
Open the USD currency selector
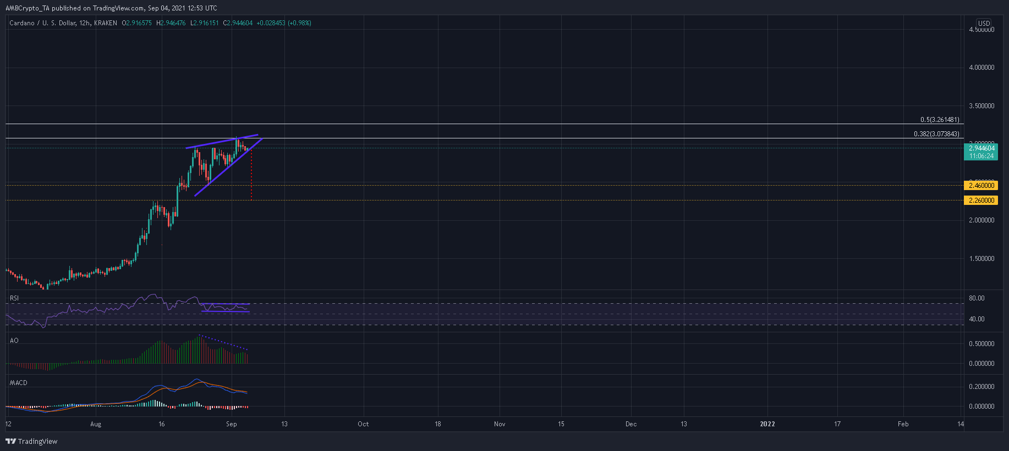coord(984,24)
